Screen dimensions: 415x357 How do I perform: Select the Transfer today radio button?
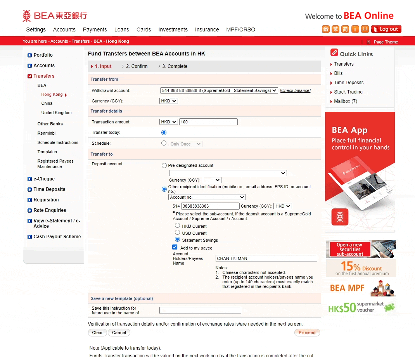coord(164,132)
